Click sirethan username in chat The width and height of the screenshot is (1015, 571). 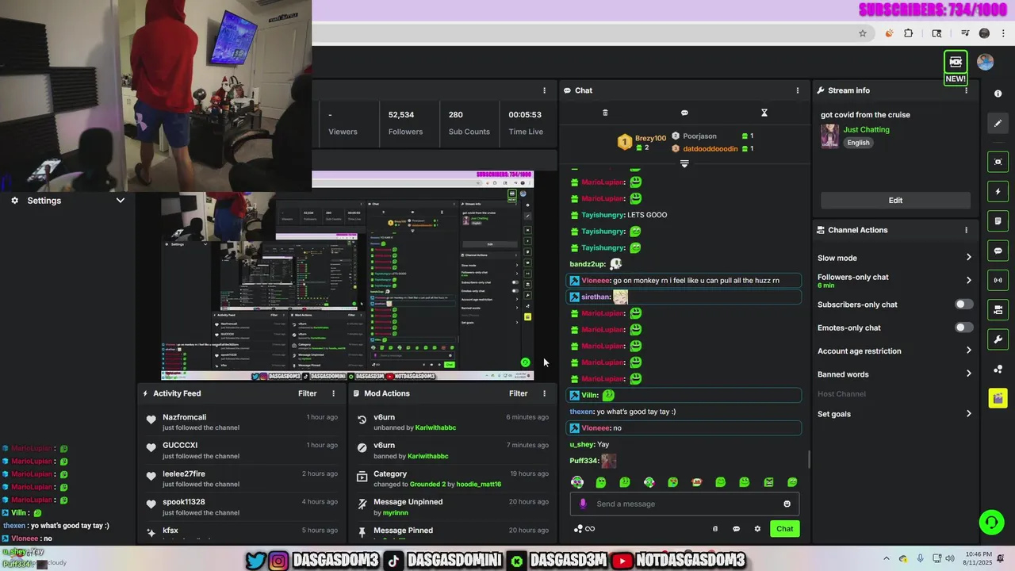click(596, 297)
